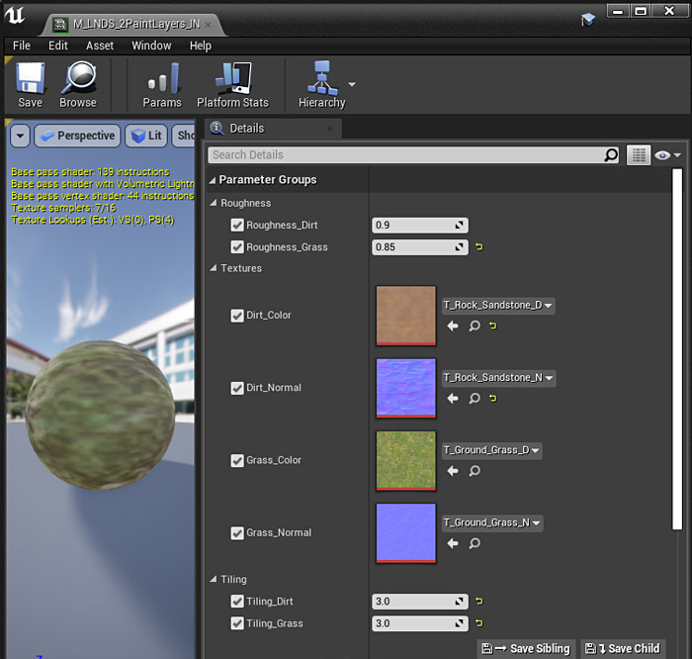Screen dimensions: 692x659
Task: Click the Save Sibling button
Action: coord(526,648)
